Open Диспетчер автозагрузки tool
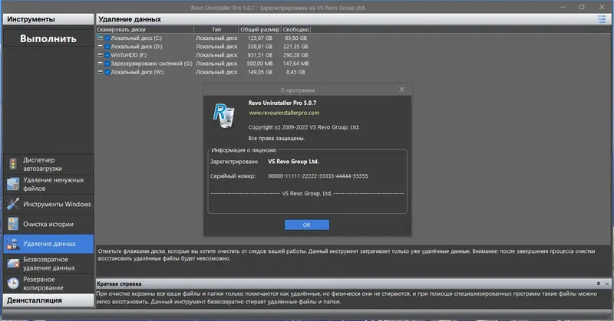 pos(48,164)
